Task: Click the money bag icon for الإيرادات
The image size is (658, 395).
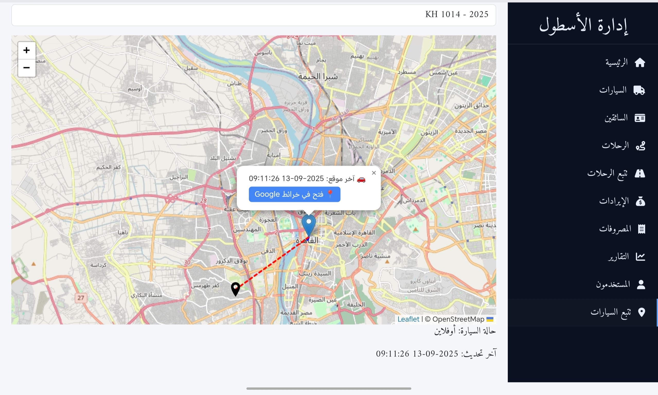Action: pos(640,201)
